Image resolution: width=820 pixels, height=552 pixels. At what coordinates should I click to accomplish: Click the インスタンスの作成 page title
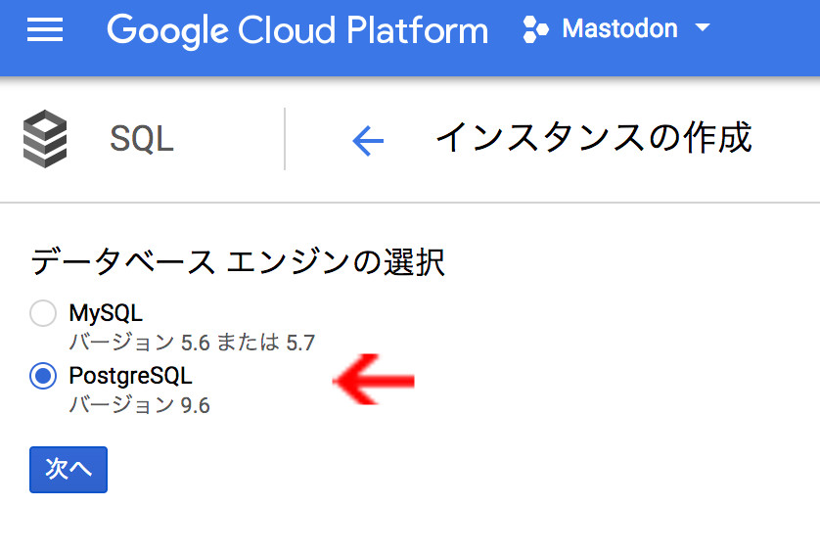tap(593, 138)
